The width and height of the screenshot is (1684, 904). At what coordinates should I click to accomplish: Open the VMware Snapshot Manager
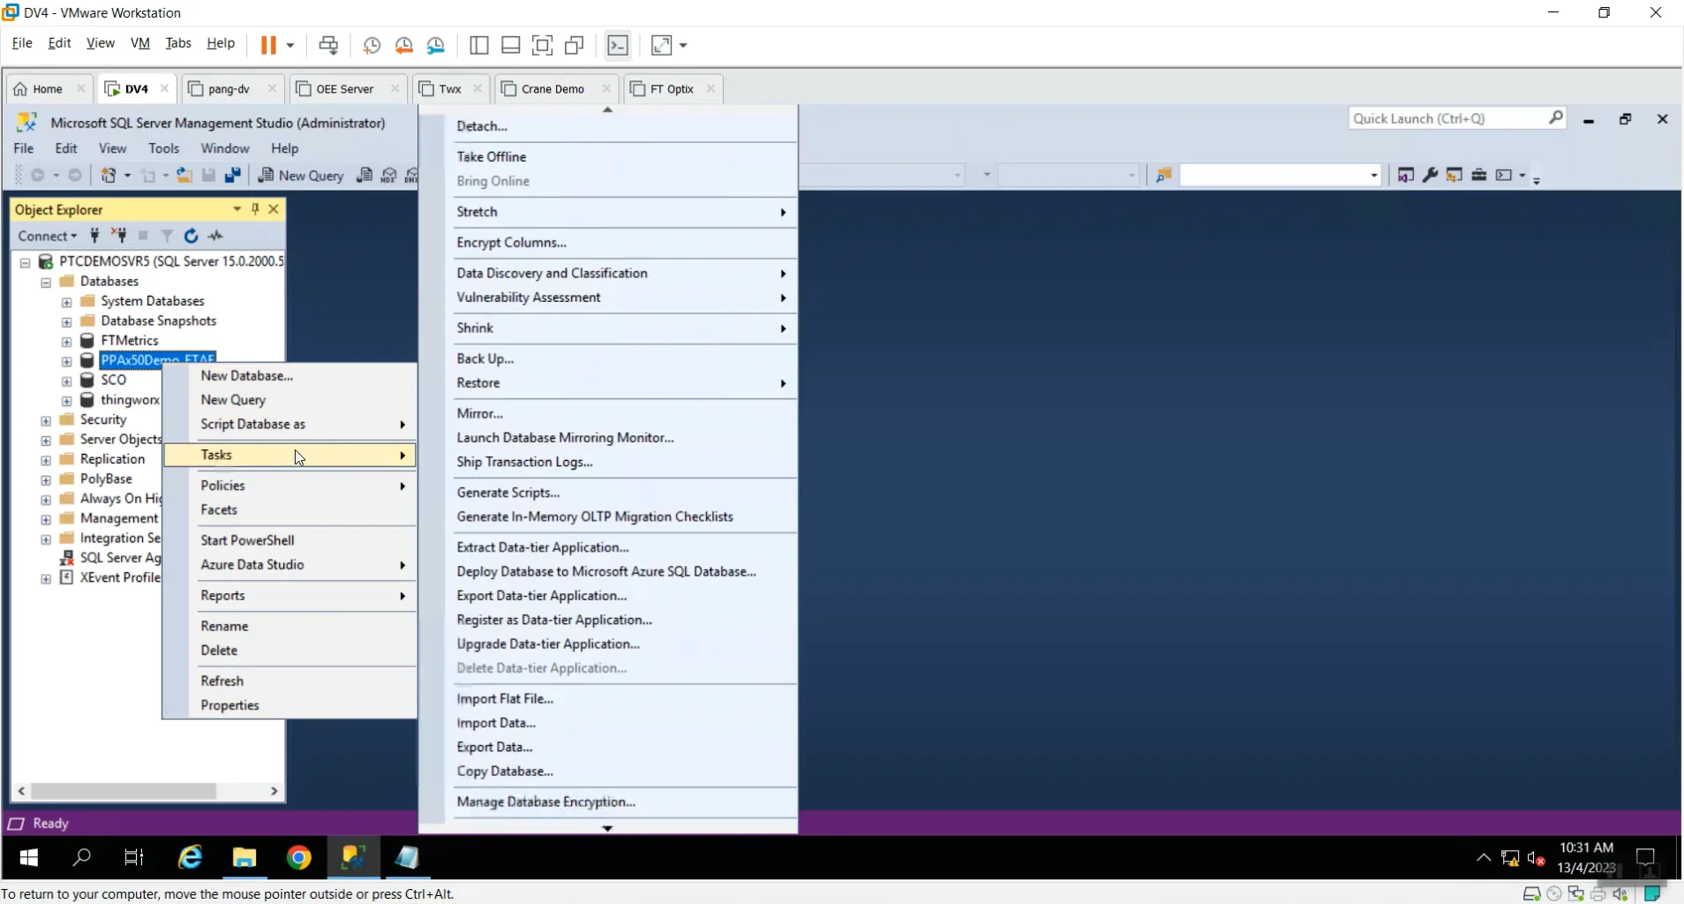[x=437, y=45]
